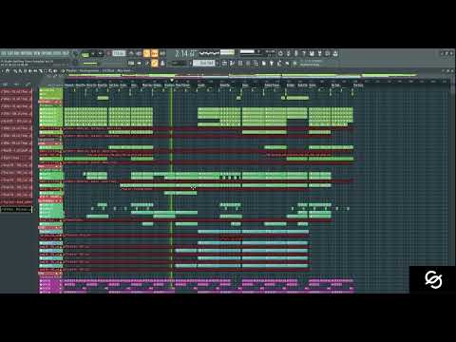The image size is (456, 342).
Task: Select the Slice tool in playlist toolbar
Action: (x=40, y=71)
